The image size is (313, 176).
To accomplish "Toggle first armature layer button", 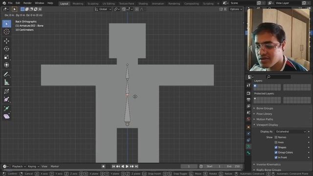I will click(255, 86).
